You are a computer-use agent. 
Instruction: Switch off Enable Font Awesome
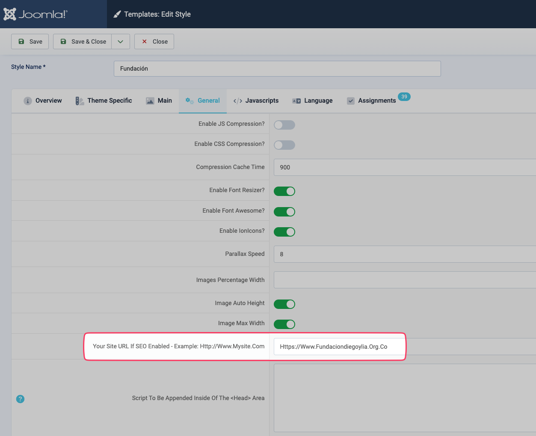[284, 212]
